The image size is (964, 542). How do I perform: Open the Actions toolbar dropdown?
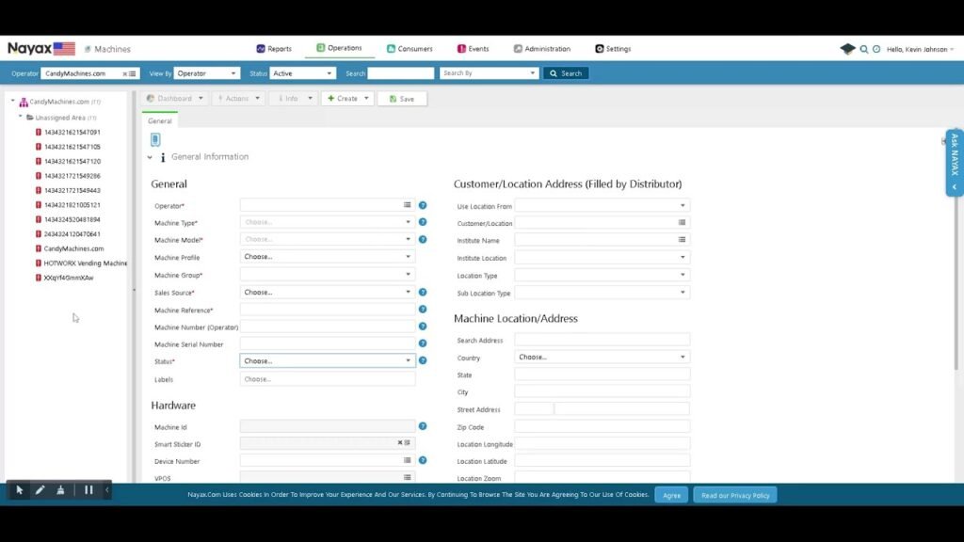point(238,98)
